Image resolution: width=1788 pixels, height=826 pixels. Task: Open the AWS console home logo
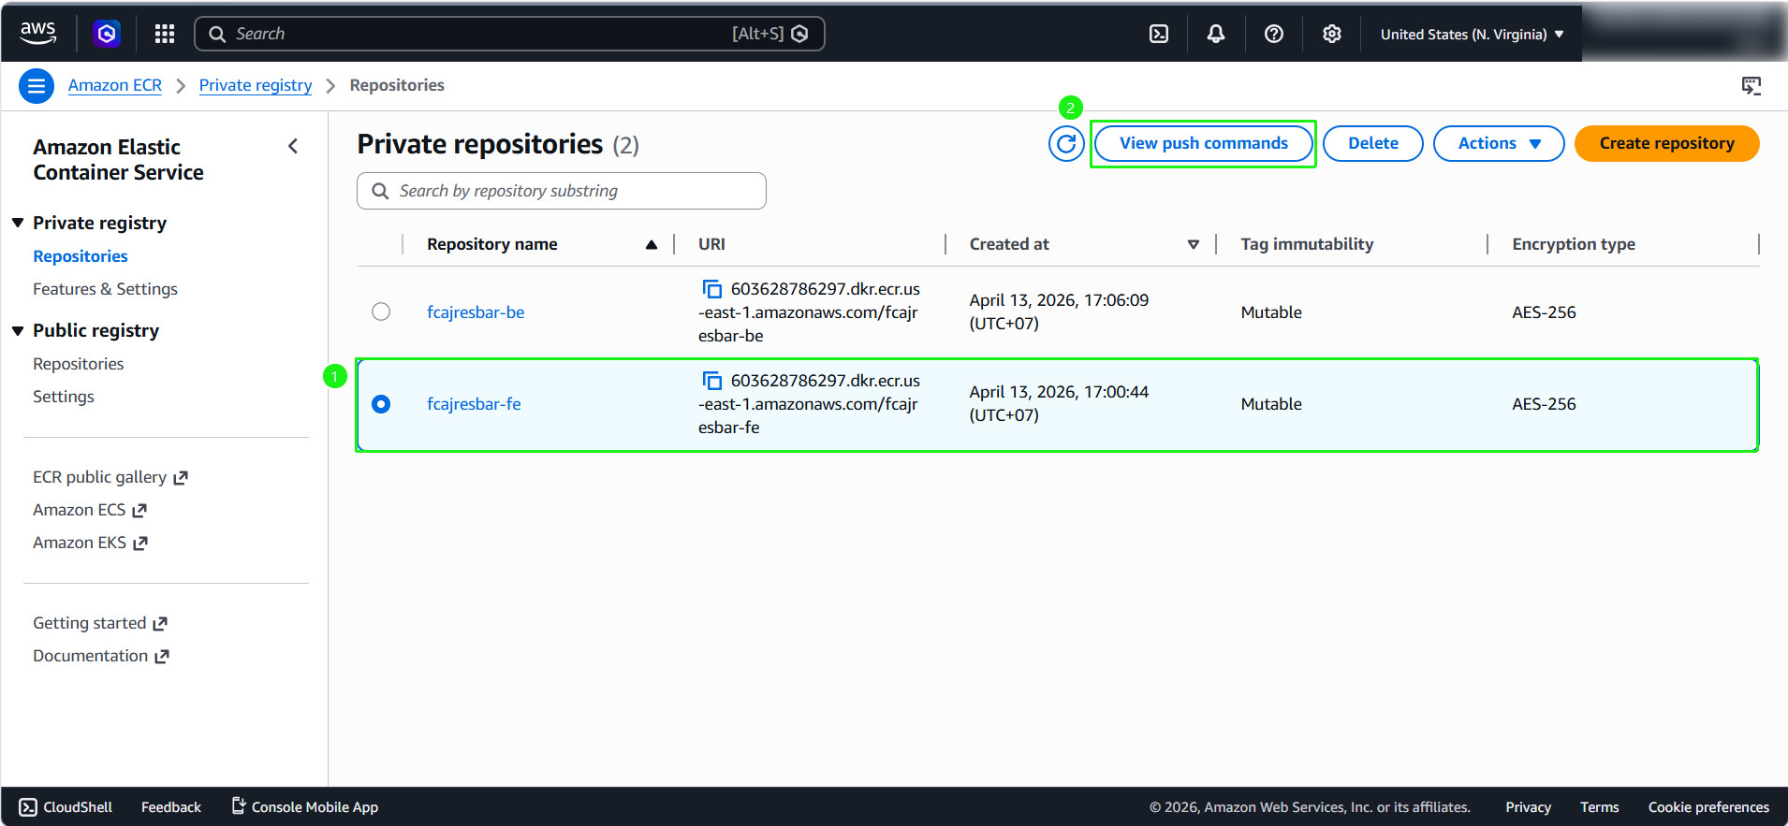pyautogui.click(x=38, y=33)
